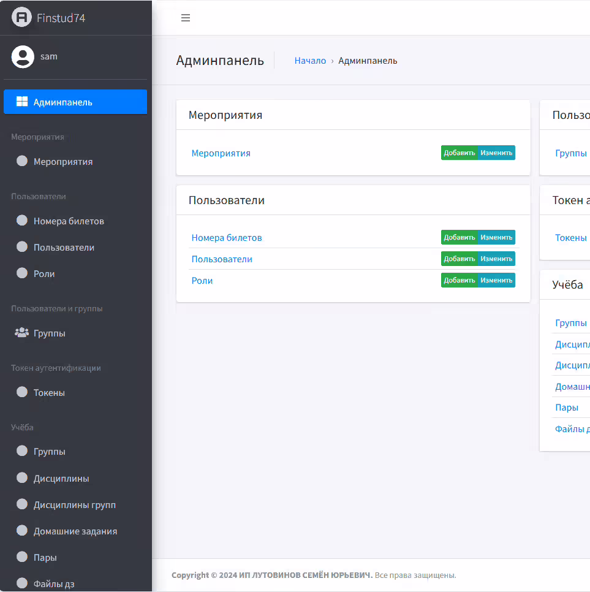The height and width of the screenshot is (592, 590).
Task: Open Дисциплины групп sidebar item
Action: 75,505
